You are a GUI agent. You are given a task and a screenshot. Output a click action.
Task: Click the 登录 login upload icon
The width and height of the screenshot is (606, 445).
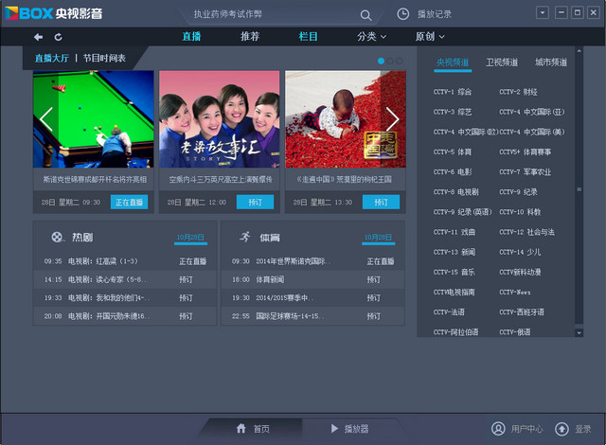pyautogui.click(x=561, y=429)
